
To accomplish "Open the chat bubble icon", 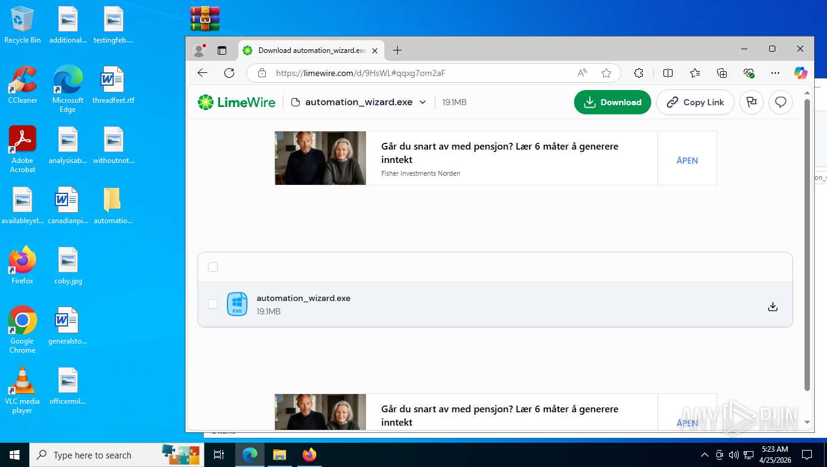I will (781, 102).
